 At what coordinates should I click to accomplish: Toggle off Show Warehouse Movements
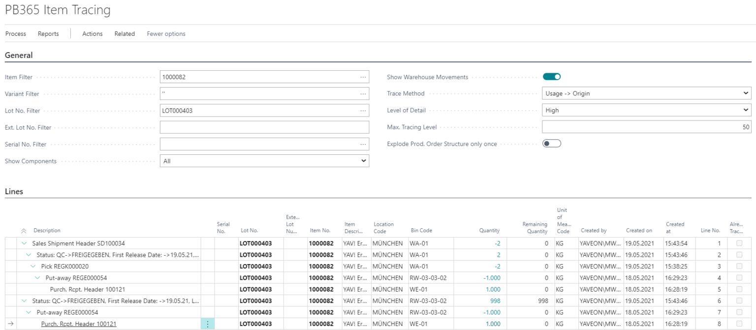(x=553, y=76)
